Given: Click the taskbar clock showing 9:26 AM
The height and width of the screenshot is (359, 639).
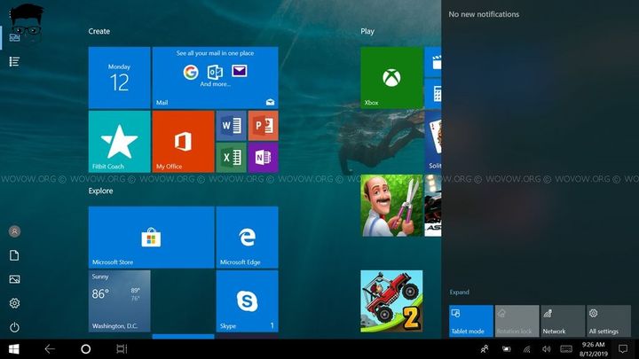Looking at the screenshot, I should [x=594, y=349].
